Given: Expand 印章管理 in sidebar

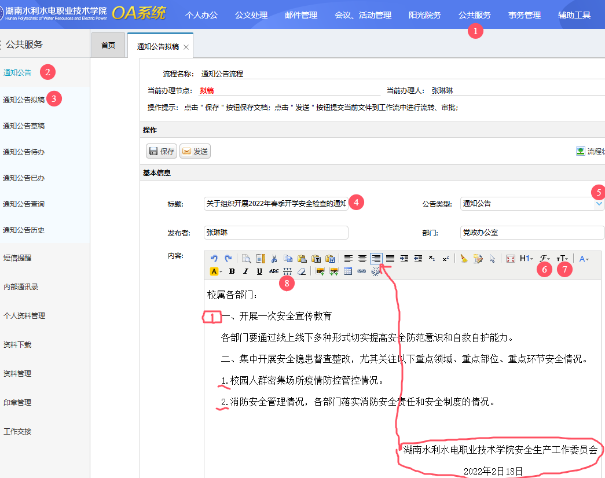Looking at the screenshot, I should coord(17,402).
